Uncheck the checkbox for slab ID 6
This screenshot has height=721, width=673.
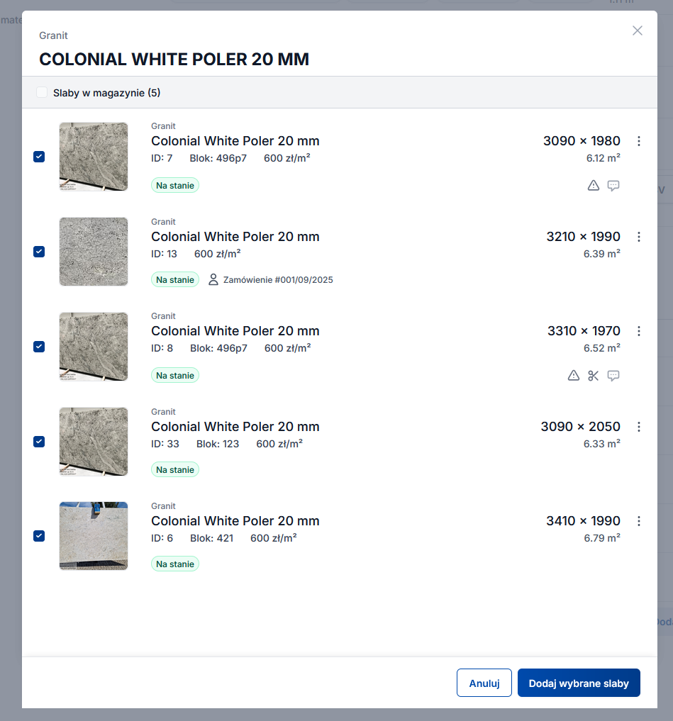tap(39, 536)
